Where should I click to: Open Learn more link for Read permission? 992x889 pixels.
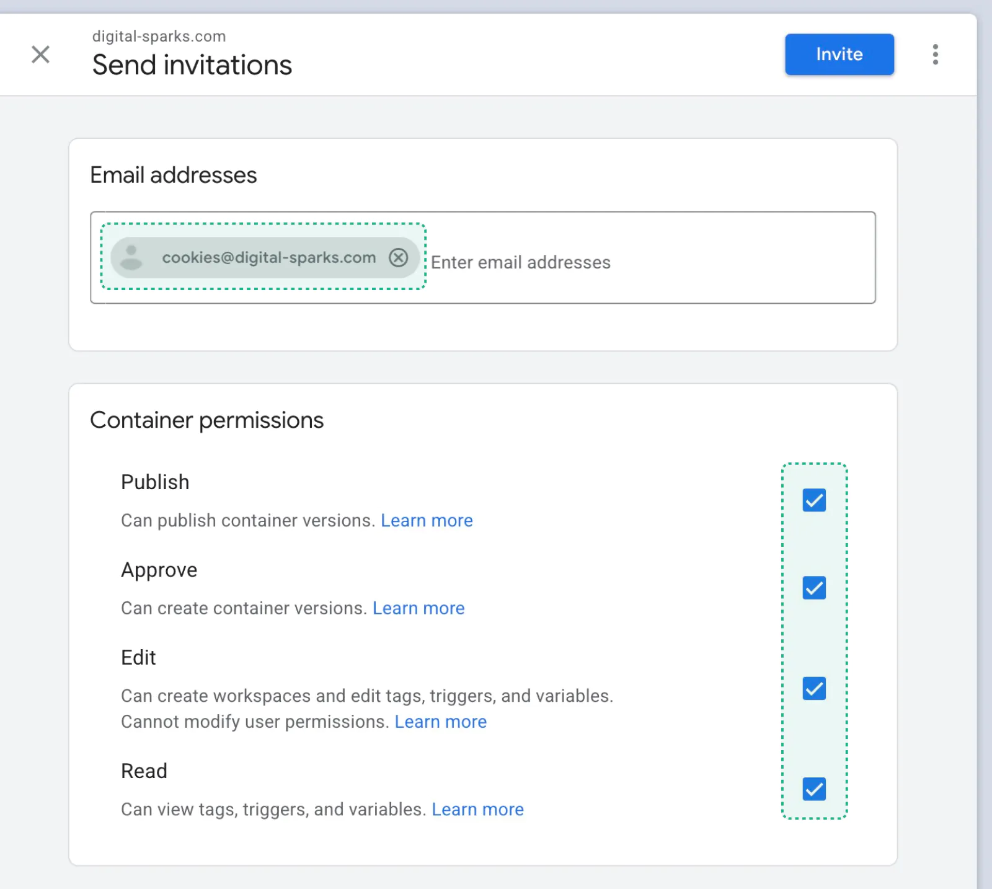[x=477, y=810]
